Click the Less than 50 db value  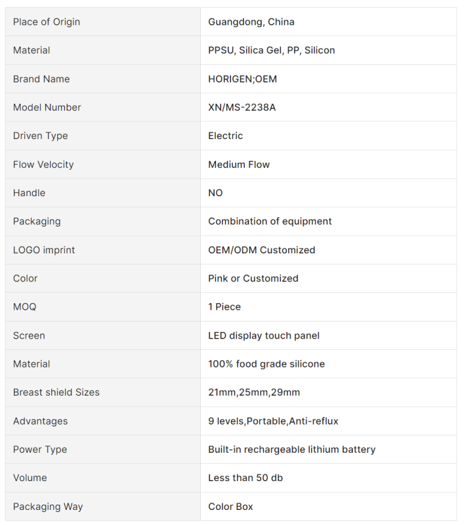pos(245,478)
